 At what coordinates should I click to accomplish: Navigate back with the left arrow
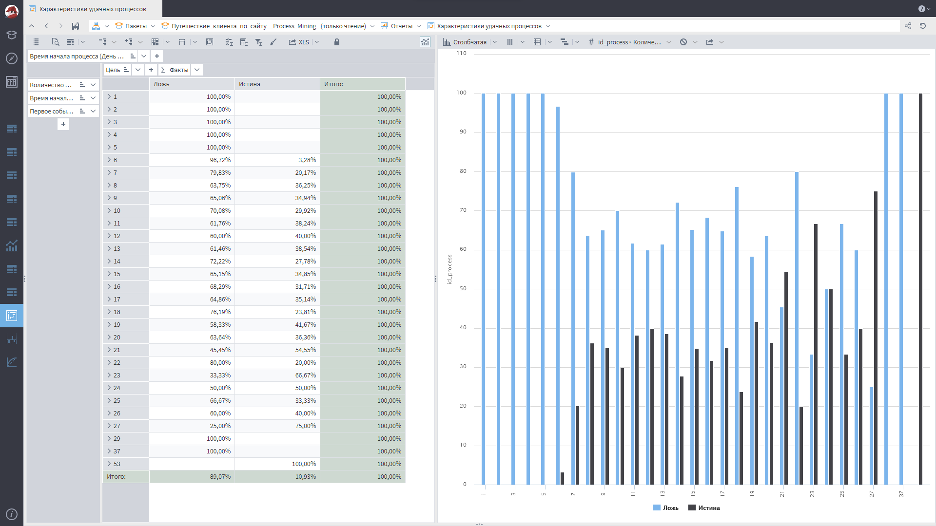(x=46, y=26)
